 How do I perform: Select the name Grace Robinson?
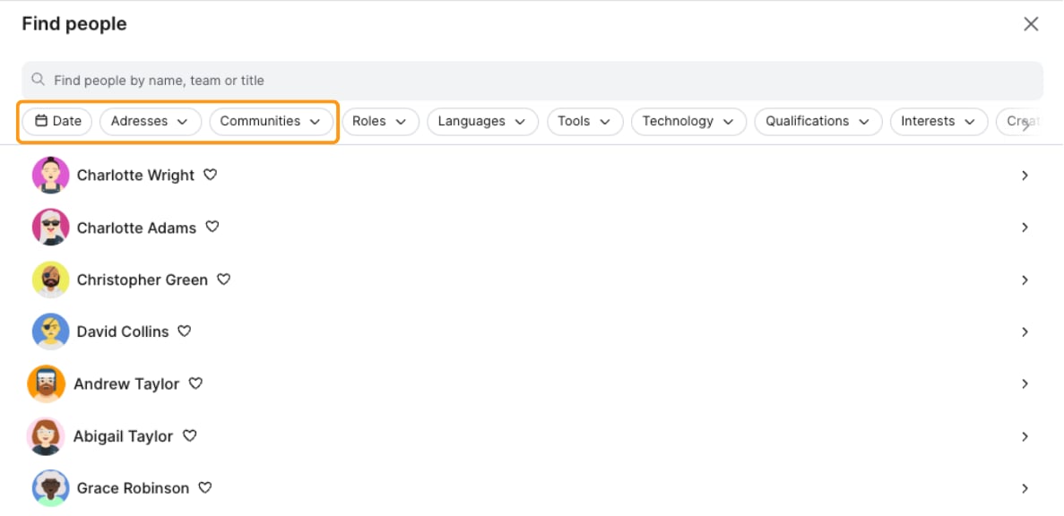133,488
